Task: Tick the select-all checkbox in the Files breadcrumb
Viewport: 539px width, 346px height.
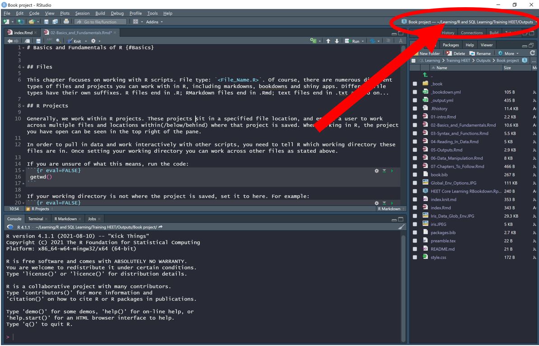Action: (x=413, y=61)
